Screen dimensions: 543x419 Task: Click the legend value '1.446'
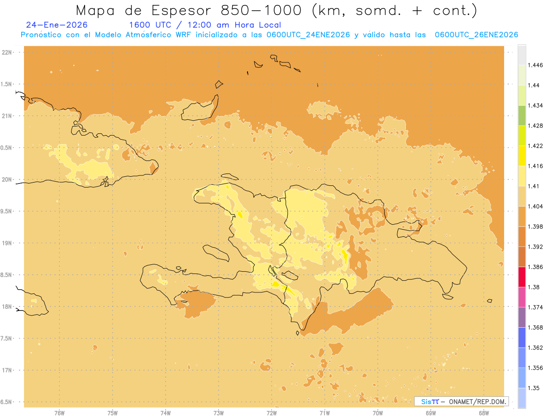536,65
